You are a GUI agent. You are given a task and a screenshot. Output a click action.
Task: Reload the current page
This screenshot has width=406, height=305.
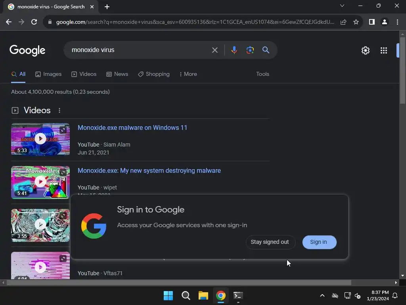click(34, 22)
